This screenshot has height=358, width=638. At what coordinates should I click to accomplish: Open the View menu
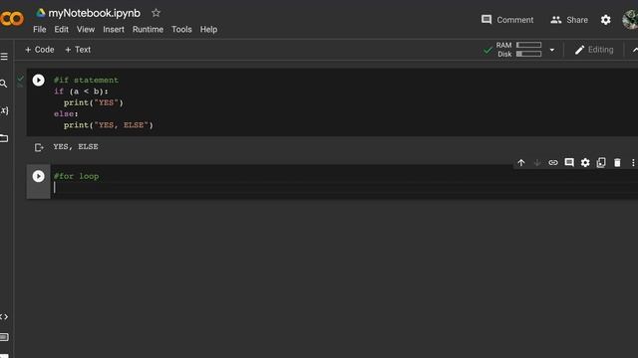[x=86, y=29]
